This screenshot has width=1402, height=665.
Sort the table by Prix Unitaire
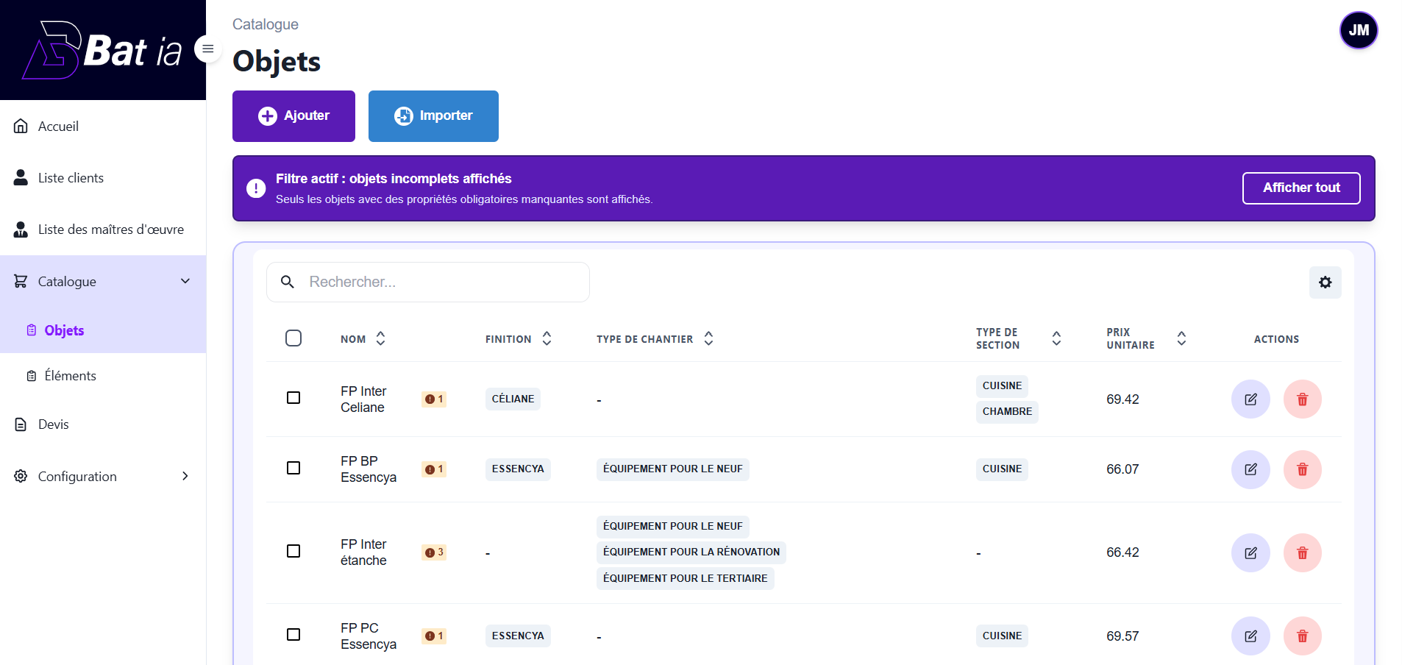(x=1181, y=338)
